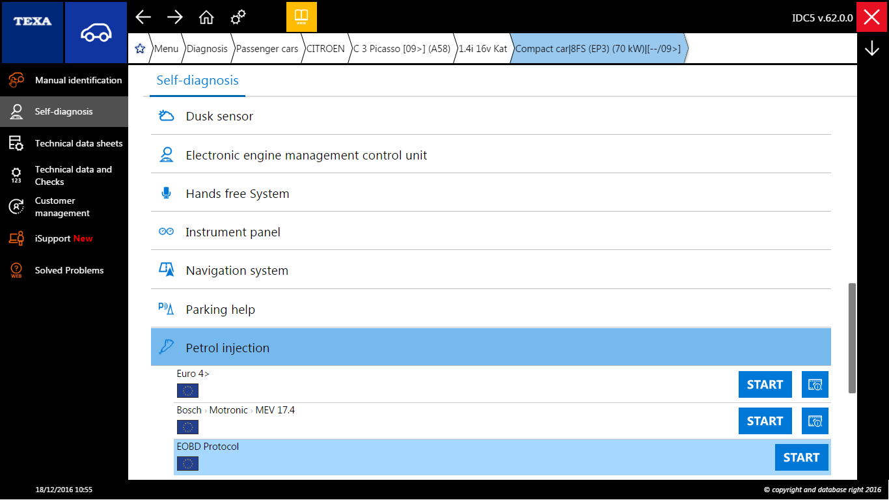The image size is (889, 500).
Task: Expand the Hands free System entry
Action: click(491, 193)
